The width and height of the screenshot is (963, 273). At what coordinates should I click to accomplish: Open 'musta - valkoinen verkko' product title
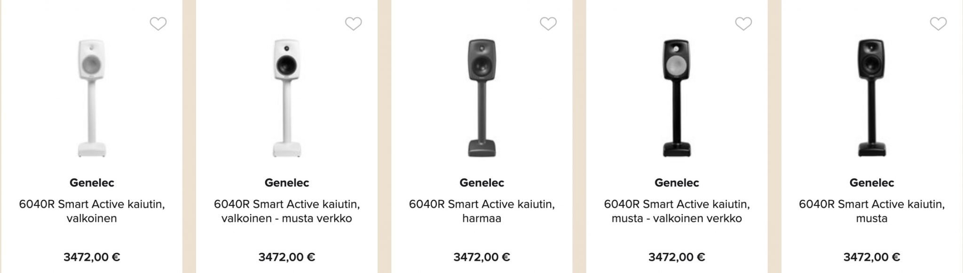click(x=677, y=212)
